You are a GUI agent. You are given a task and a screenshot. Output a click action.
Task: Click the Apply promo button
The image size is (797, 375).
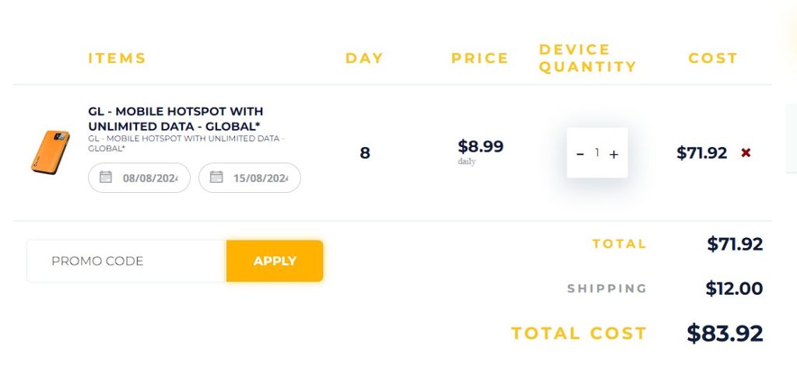click(275, 261)
